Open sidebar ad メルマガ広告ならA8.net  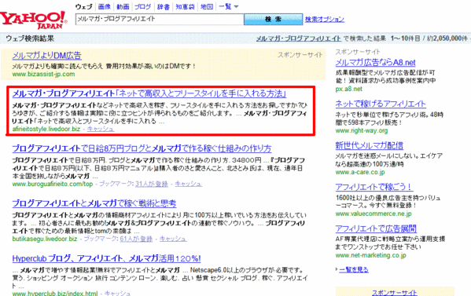pos(375,62)
